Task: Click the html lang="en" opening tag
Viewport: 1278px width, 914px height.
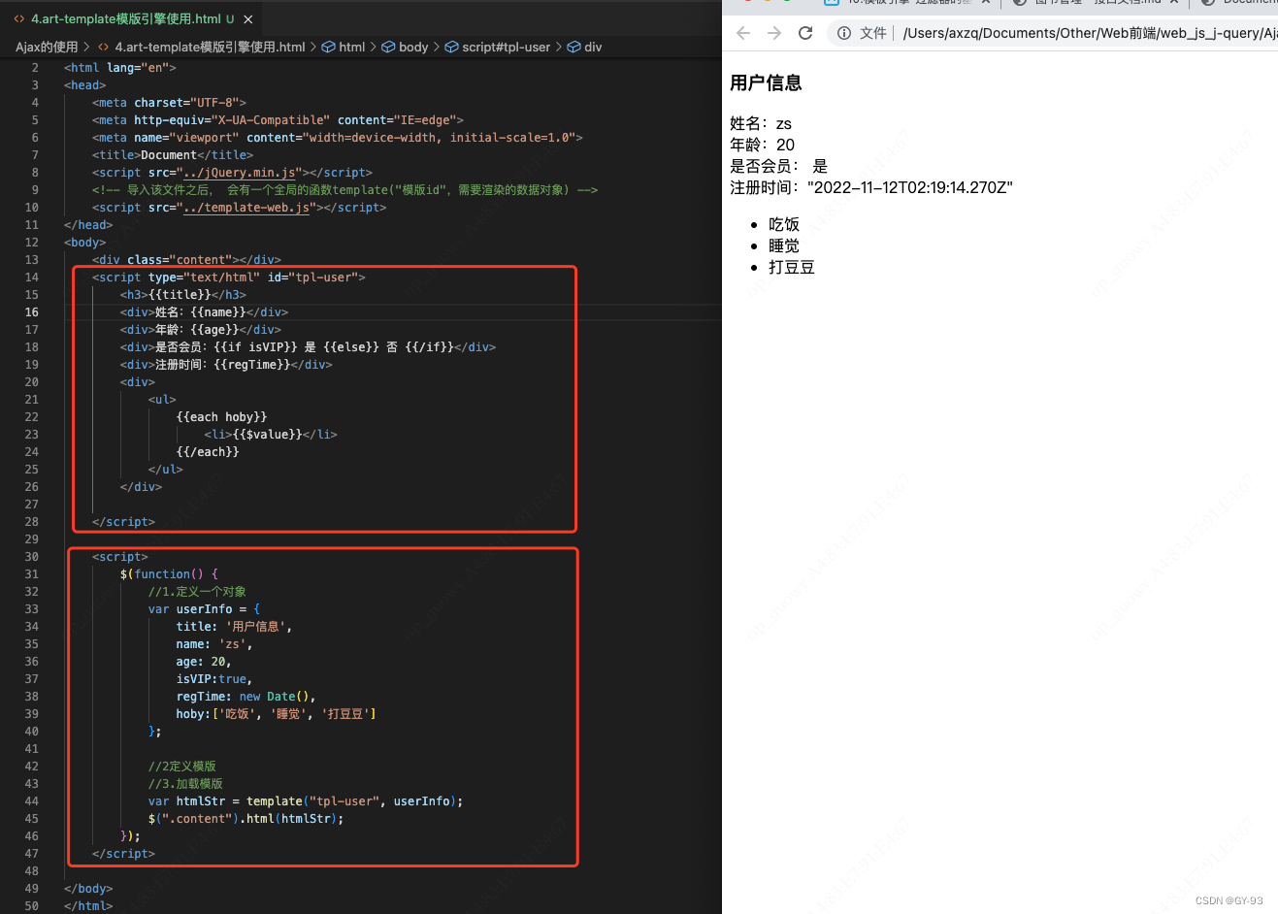Action: [120, 68]
